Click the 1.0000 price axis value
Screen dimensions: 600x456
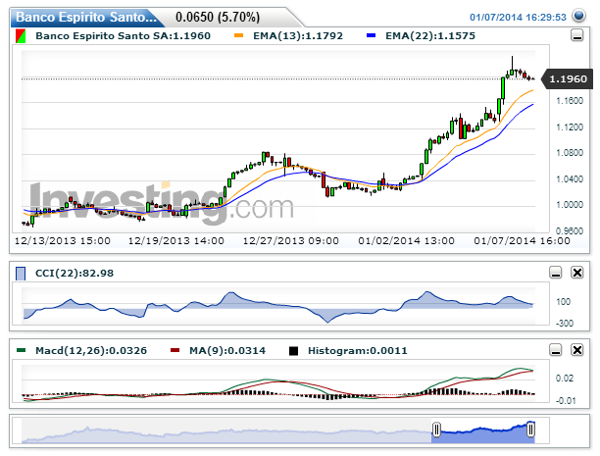[x=570, y=204]
